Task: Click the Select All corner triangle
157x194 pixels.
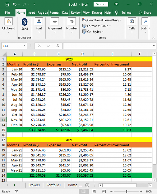Action: click(4, 54)
